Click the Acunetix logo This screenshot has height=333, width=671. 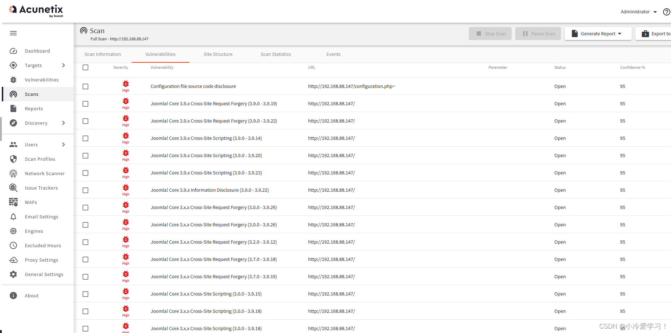pyautogui.click(x=36, y=11)
